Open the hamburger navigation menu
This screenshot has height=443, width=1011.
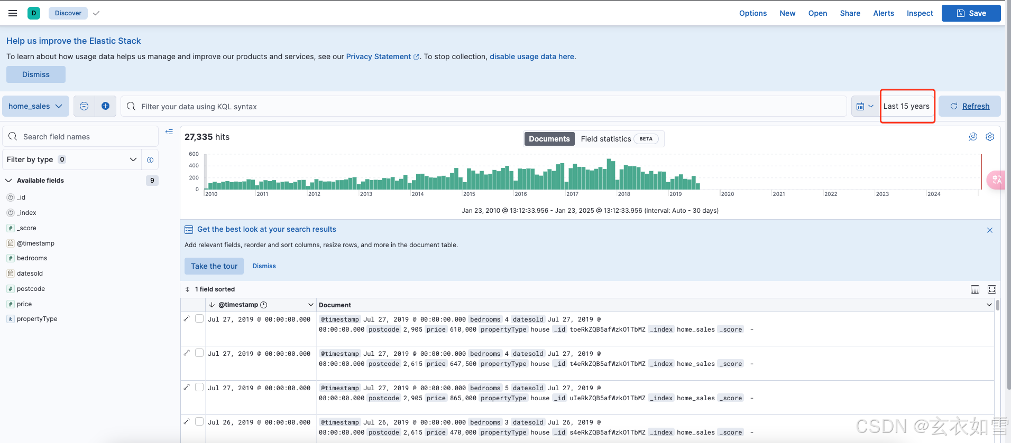[x=13, y=13]
